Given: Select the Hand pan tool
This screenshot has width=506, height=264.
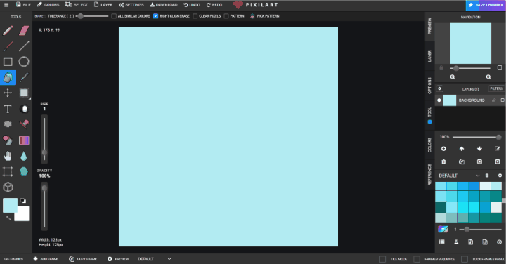Looking at the screenshot, I should click(8, 157).
